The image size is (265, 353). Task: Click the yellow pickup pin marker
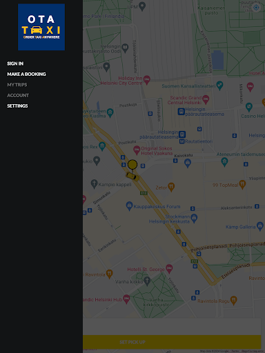[x=132, y=165]
